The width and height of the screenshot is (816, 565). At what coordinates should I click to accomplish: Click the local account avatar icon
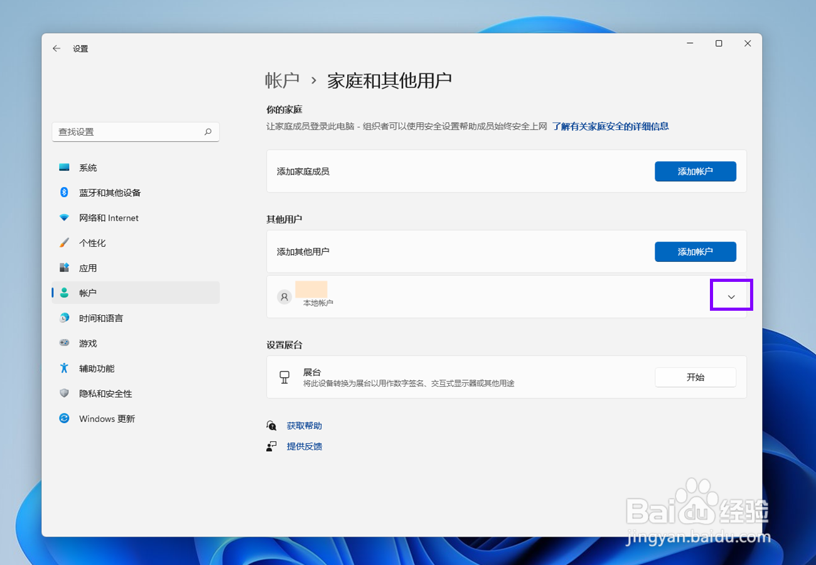[x=284, y=297]
